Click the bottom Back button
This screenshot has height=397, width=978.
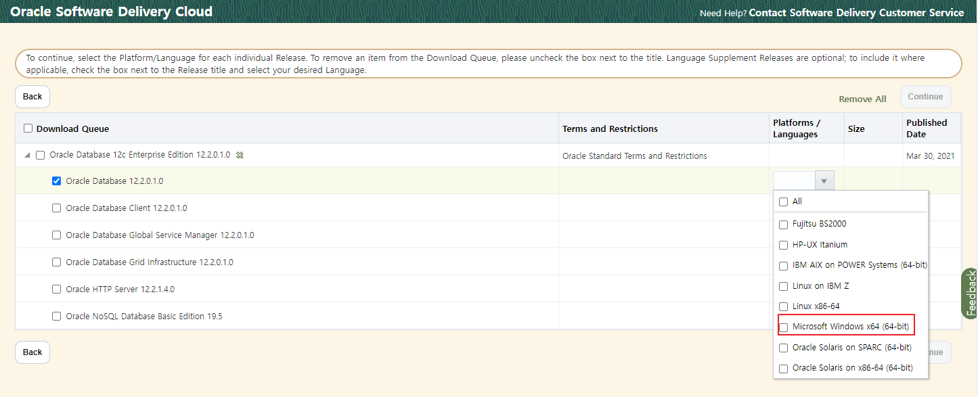(x=32, y=352)
